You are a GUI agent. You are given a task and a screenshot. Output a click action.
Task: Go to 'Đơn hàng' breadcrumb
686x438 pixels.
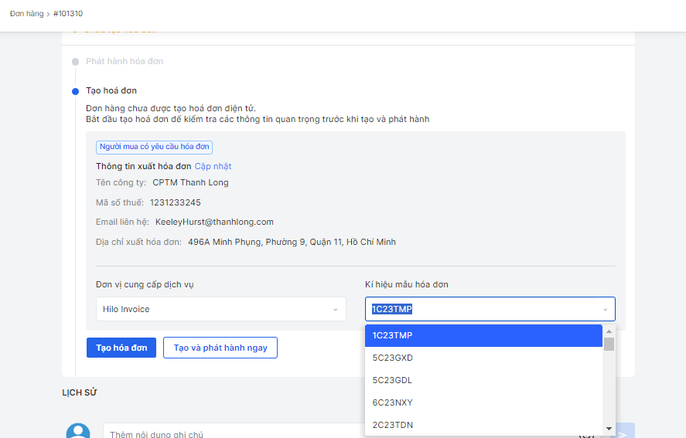pos(27,14)
